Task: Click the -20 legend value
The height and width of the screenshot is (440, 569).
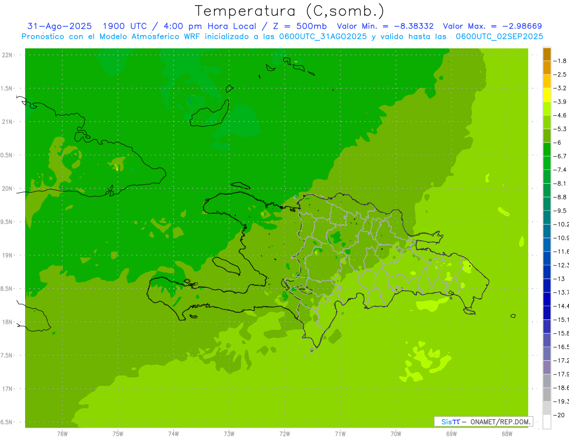Action: pyautogui.click(x=558, y=415)
